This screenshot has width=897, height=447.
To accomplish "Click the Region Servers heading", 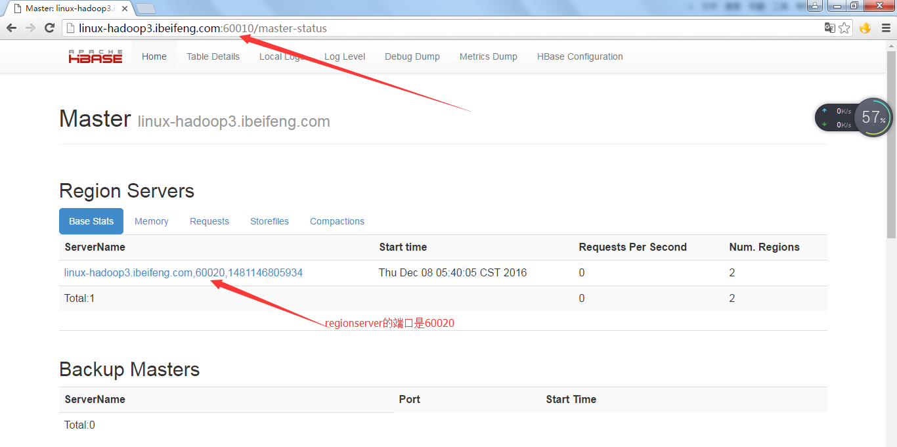I will pos(127,191).
